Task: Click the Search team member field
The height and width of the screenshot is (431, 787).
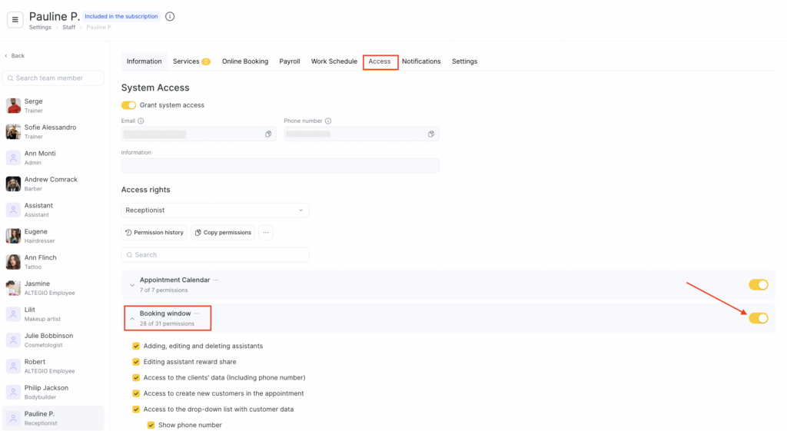Action: pyautogui.click(x=54, y=78)
